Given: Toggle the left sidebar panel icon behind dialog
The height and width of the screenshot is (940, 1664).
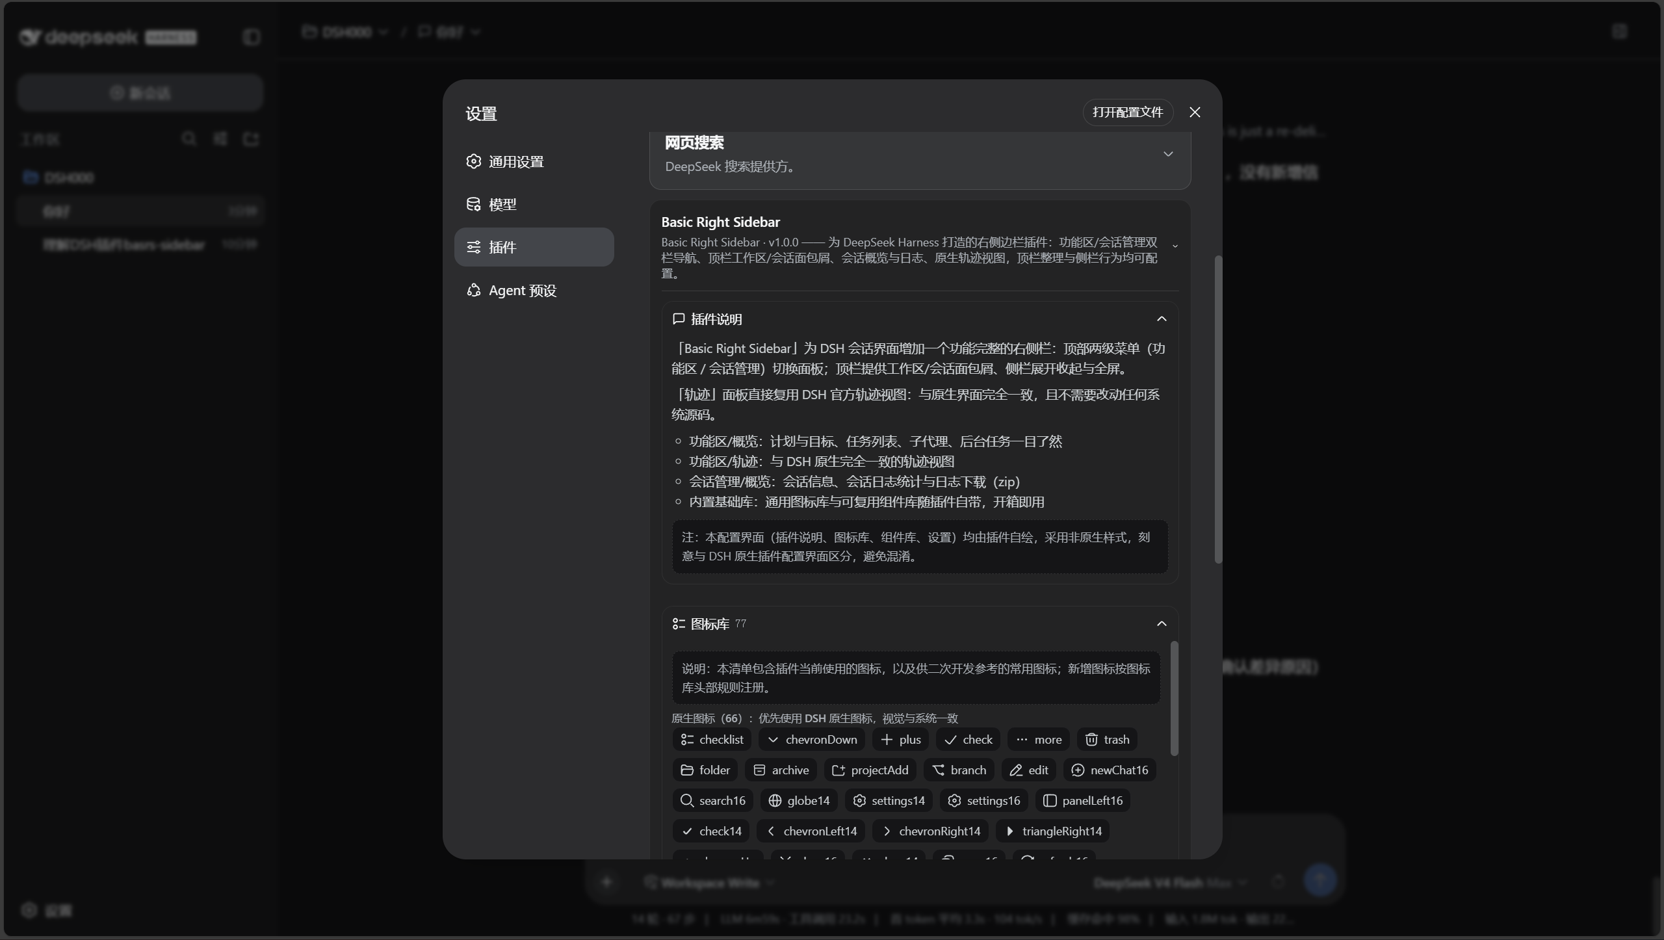Looking at the screenshot, I should (251, 37).
